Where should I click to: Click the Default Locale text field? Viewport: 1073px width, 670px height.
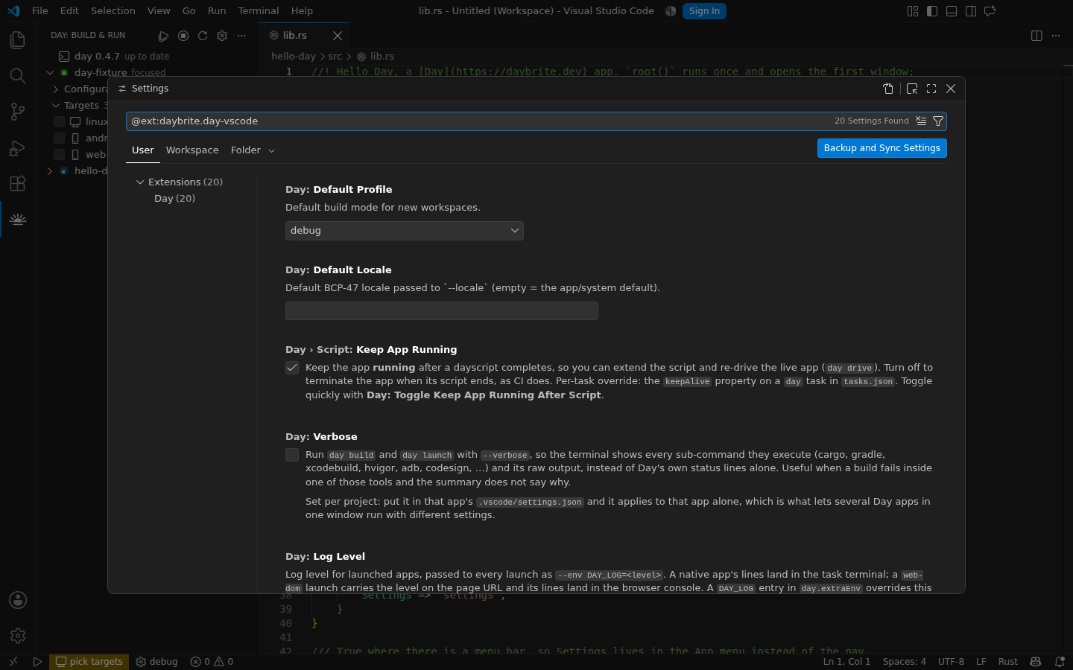[x=442, y=311]
